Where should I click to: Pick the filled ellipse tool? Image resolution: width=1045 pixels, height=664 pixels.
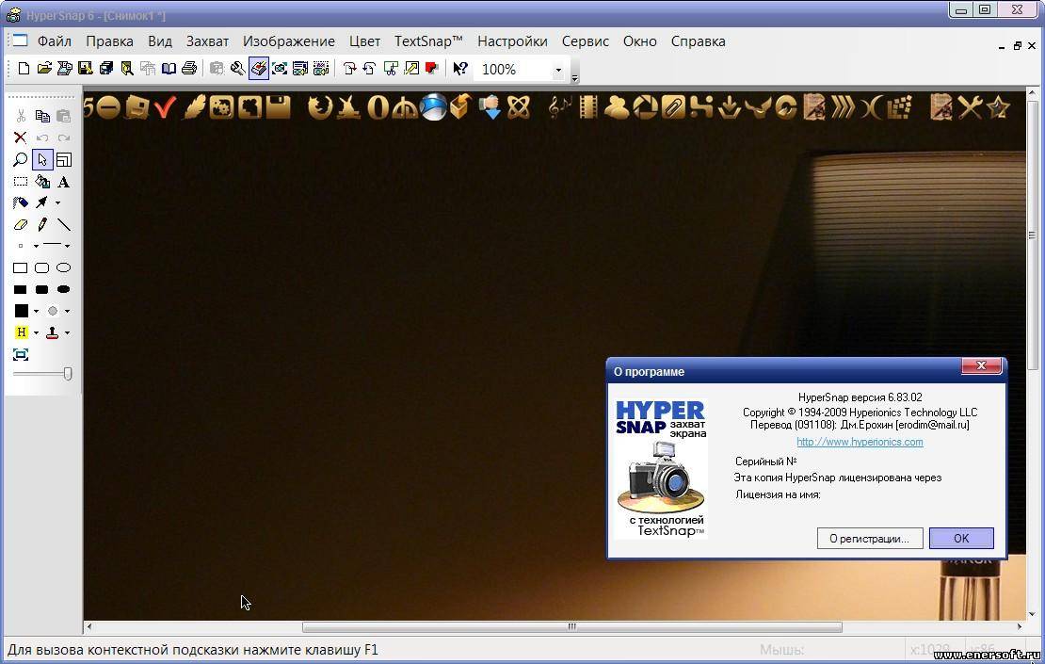tap(63, 289)
